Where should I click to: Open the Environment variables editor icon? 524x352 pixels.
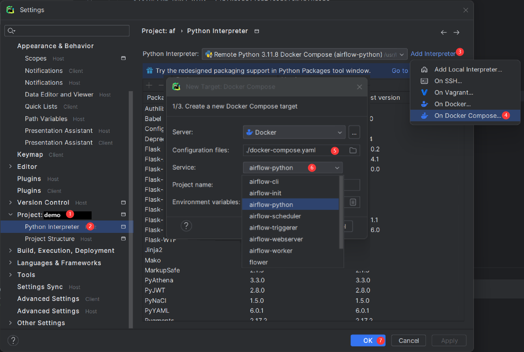tap(353, 202)
